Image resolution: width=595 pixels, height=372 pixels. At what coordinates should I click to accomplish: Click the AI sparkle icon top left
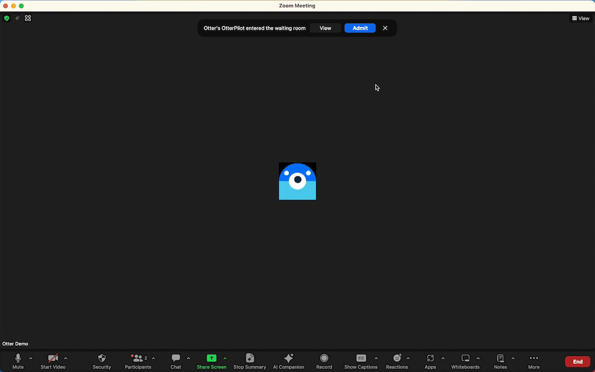pyautogui.click(x=17, y=18)
